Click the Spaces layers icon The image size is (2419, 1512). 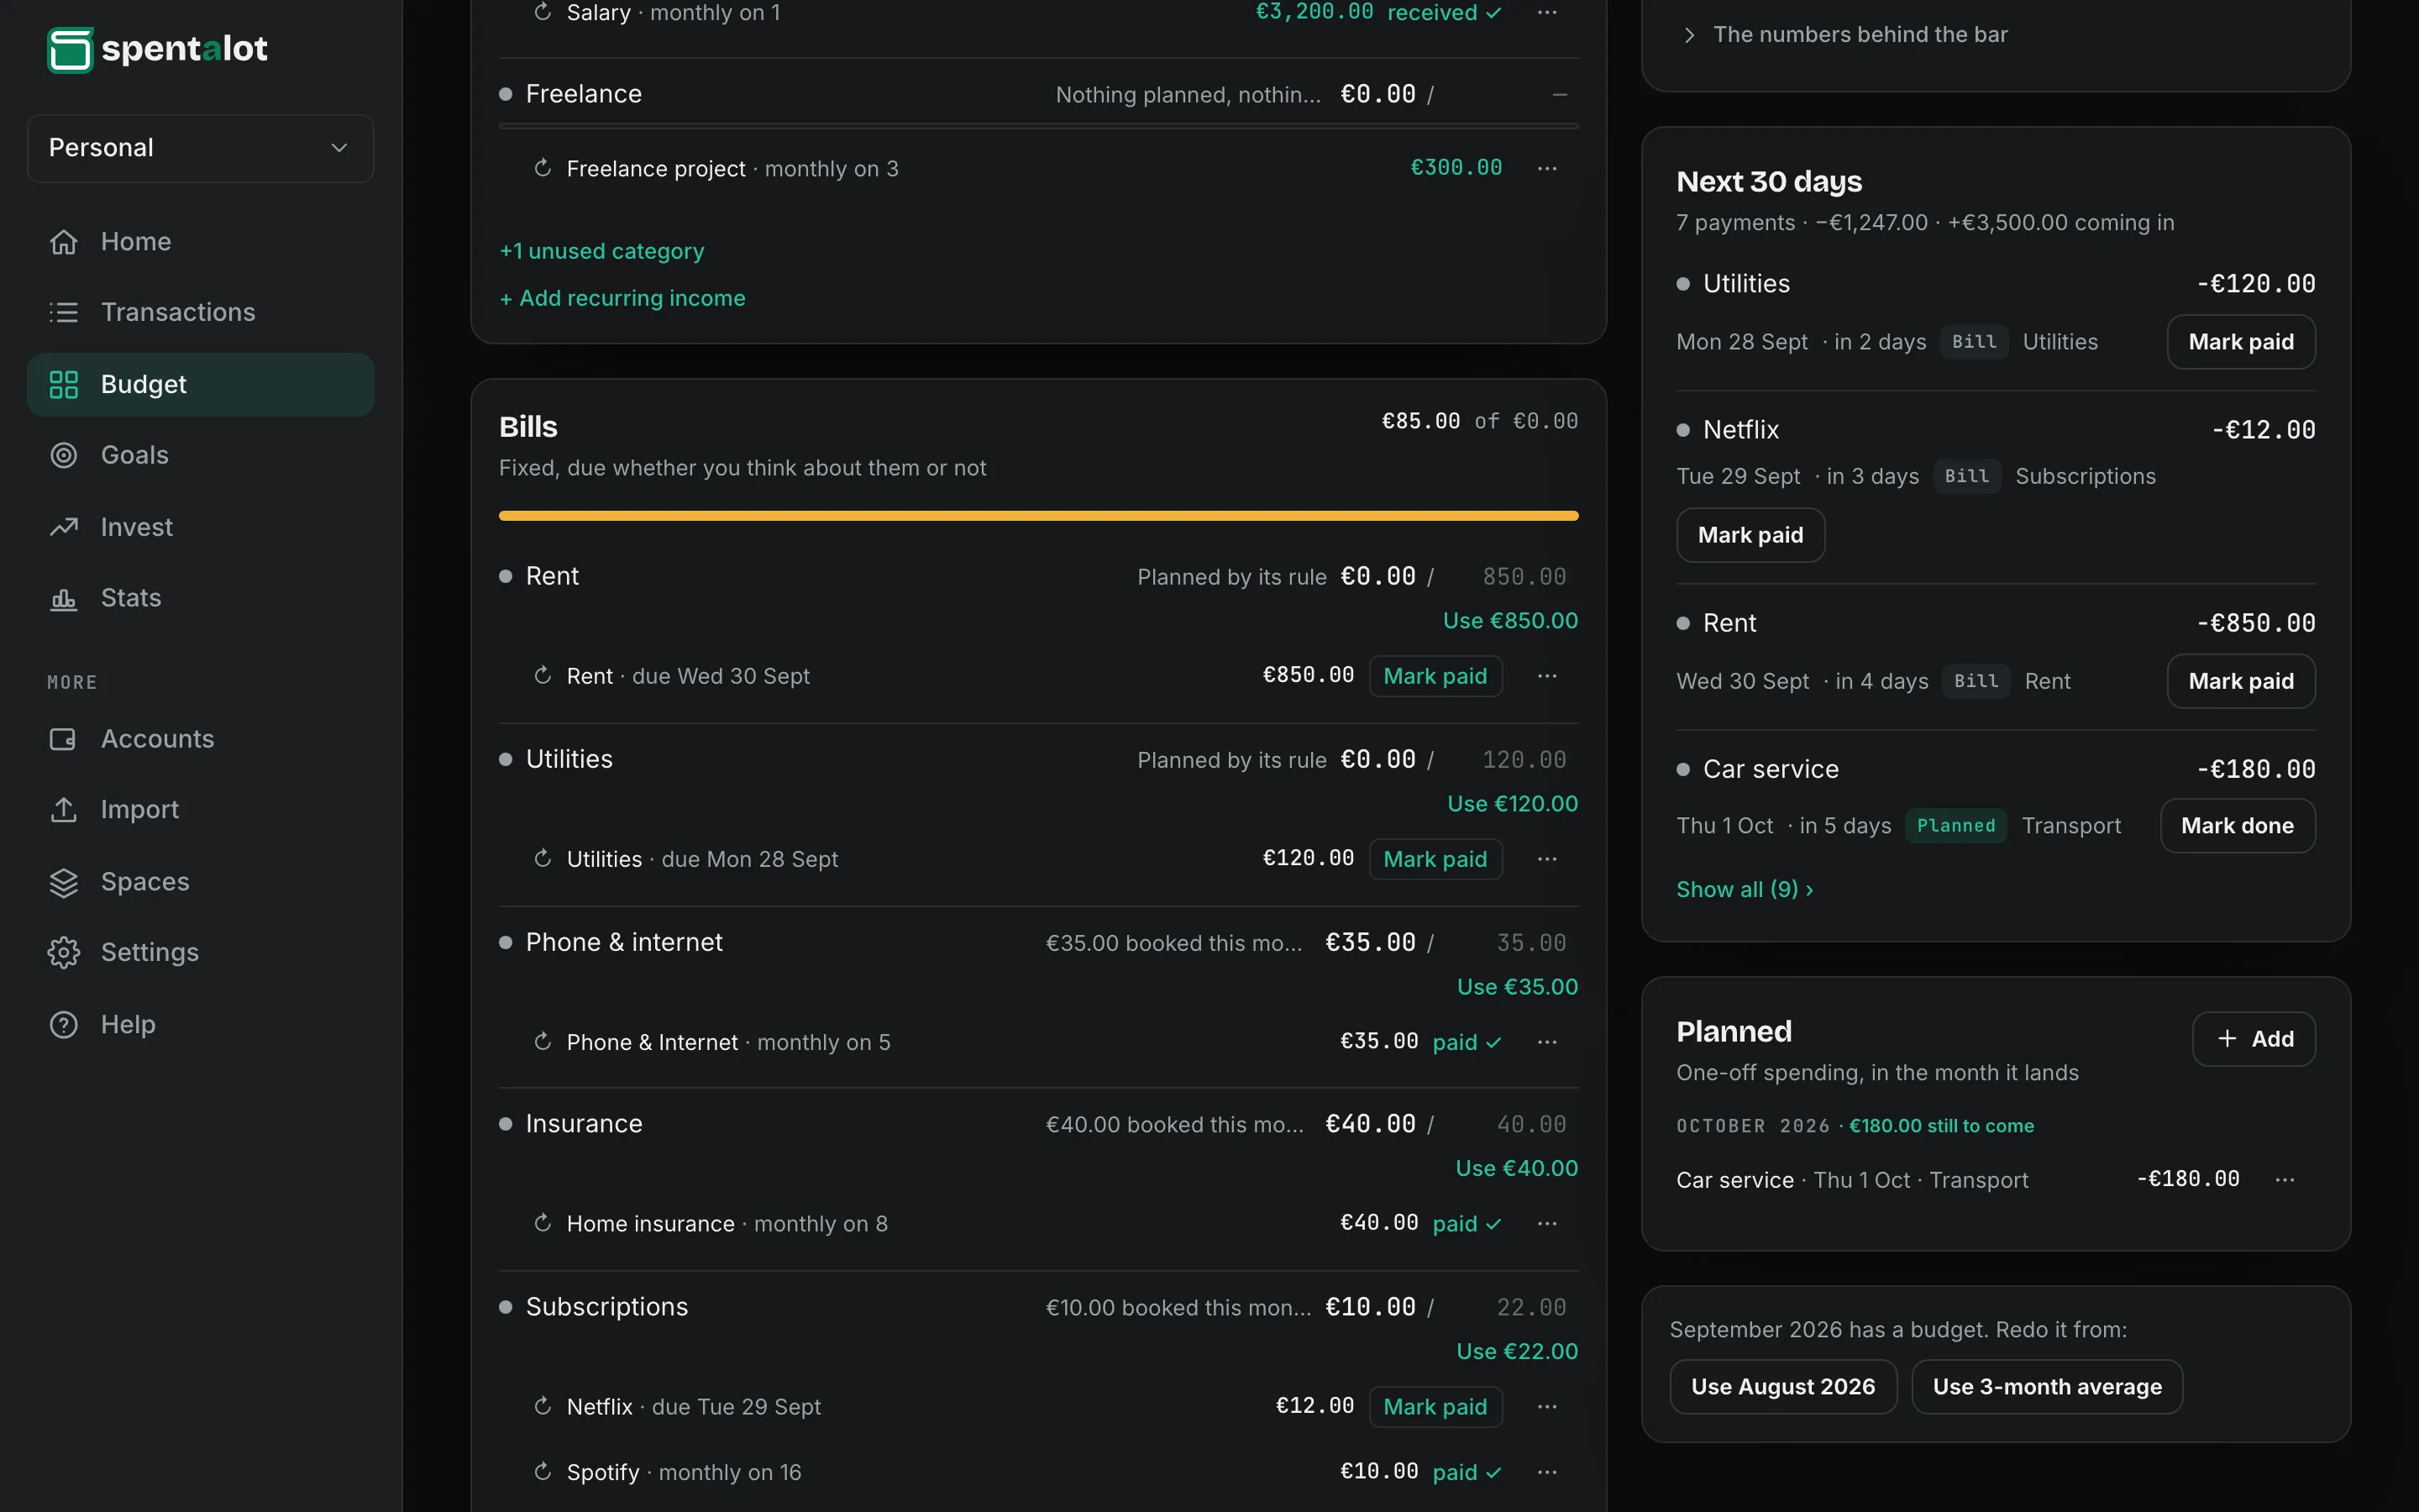coord(63,882)
